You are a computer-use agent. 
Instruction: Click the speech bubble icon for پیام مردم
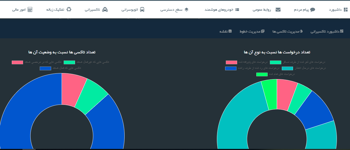tap(312, 10)
